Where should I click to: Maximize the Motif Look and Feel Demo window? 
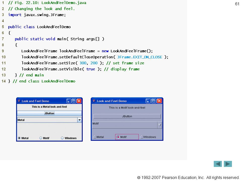[x=154, y=101]
